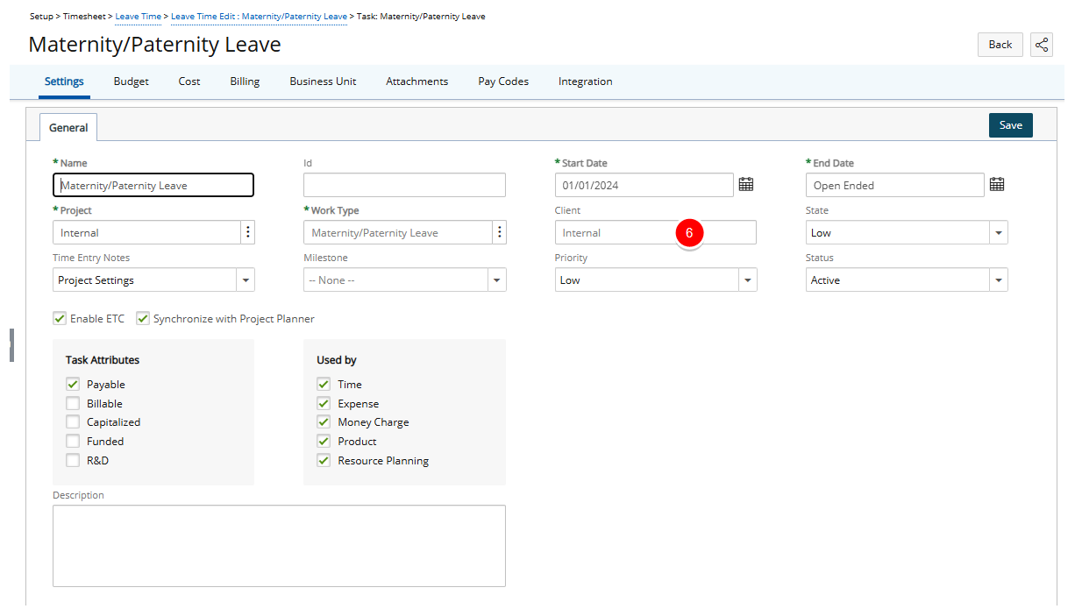Select the General sub-tab
The width and height of the screenshot is (1075, 616).
pos(68,127)
